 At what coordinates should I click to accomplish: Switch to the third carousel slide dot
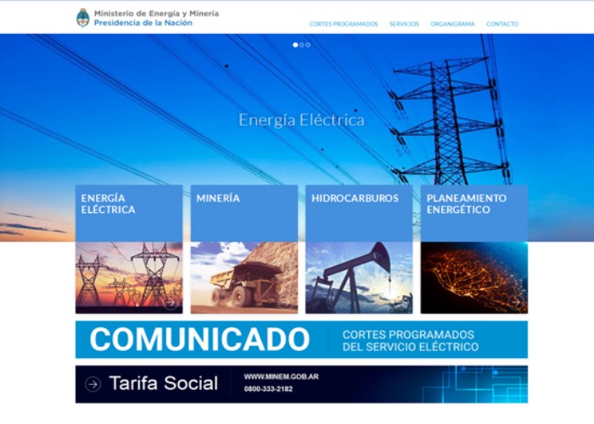pyautogui.click(x=308, y=45)
